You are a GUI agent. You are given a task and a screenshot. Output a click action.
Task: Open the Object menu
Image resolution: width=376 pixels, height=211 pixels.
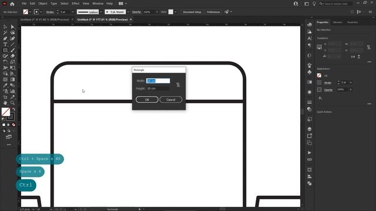pyautogui.click(x=43, y=4)
